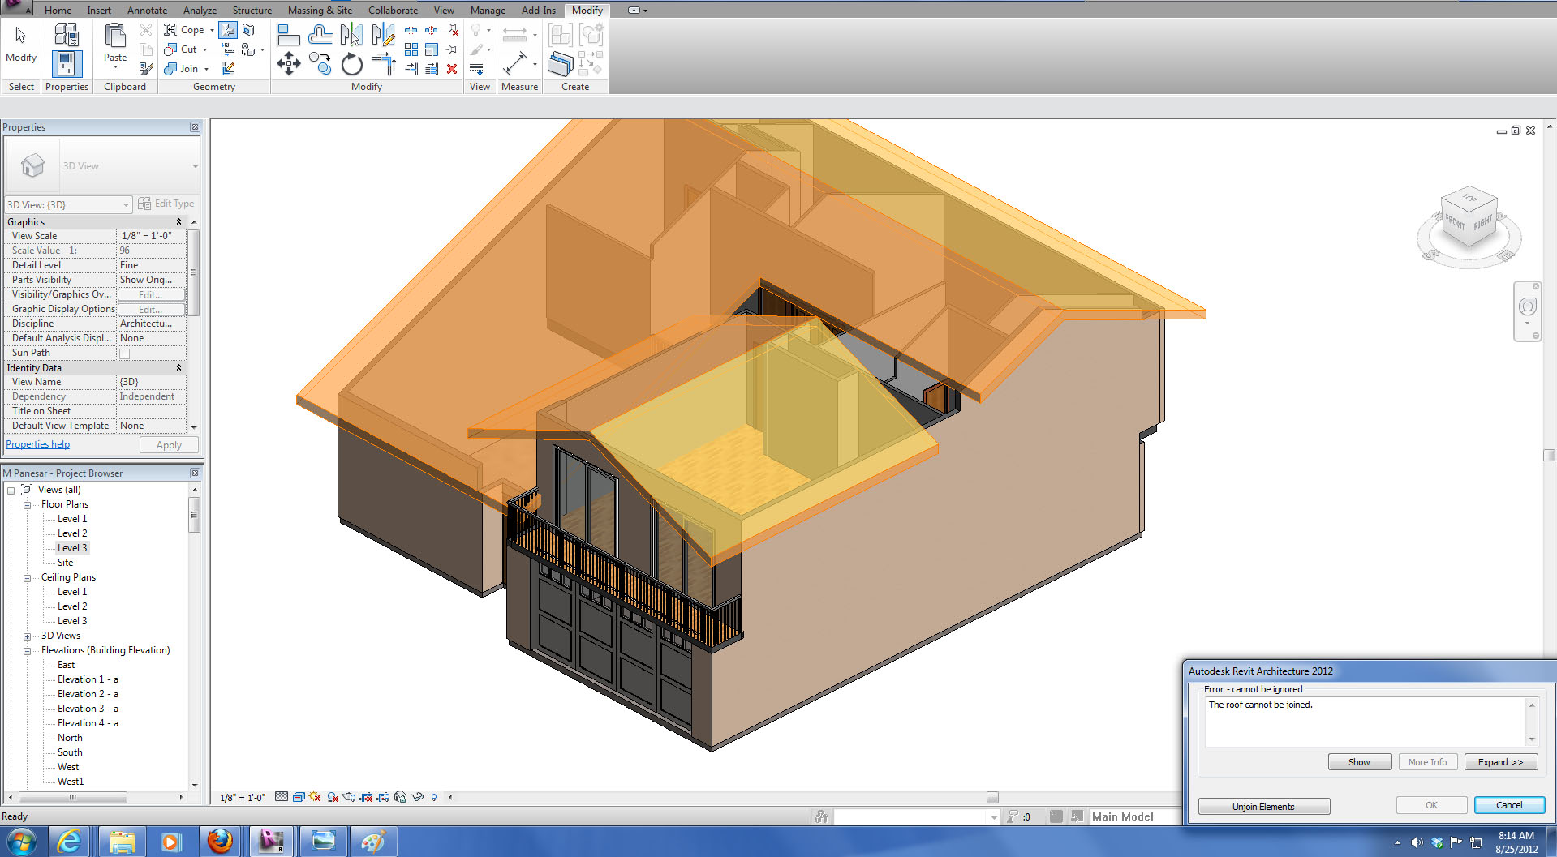This screenshot has width=1557, height=857.
Task: Select the Align tool icon
Action: 288,35
